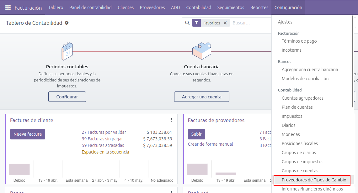Screen dimensions: 358x193
Task: Click the Cuenta bancaria puzzle icon
Action: point(201,51)
